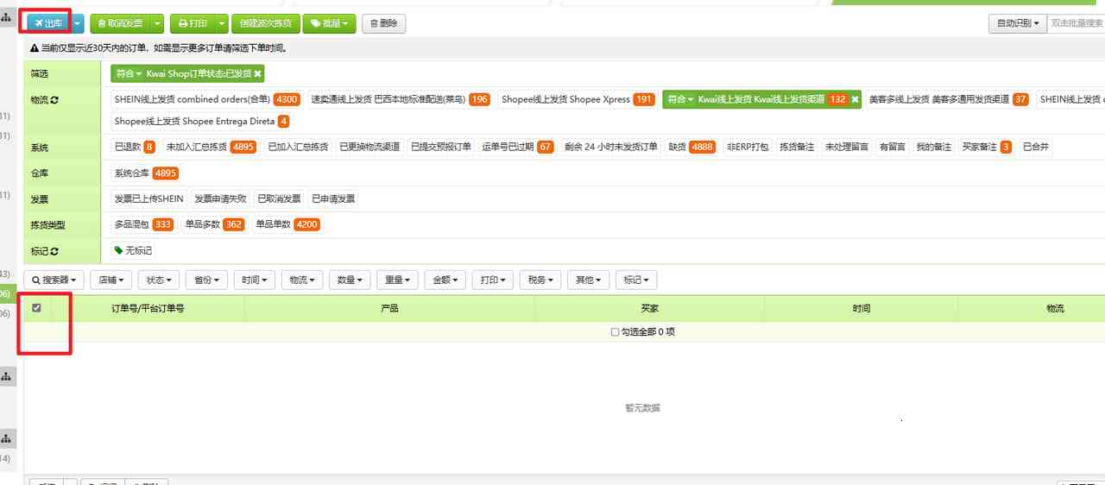1105x485 pixels.
Task: Check the 勾选全部 0 项 checkbox
Action: click(615, 332)
